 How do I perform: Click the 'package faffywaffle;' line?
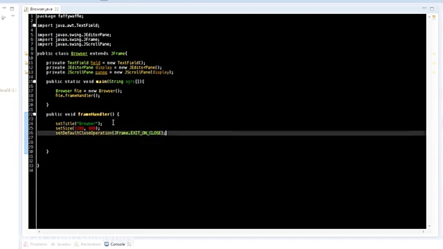pyautogui.click(x=60, y=16)
